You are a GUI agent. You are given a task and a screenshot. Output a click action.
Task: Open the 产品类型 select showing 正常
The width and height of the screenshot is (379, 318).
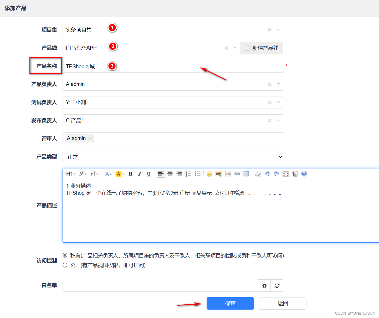(173, 157)
